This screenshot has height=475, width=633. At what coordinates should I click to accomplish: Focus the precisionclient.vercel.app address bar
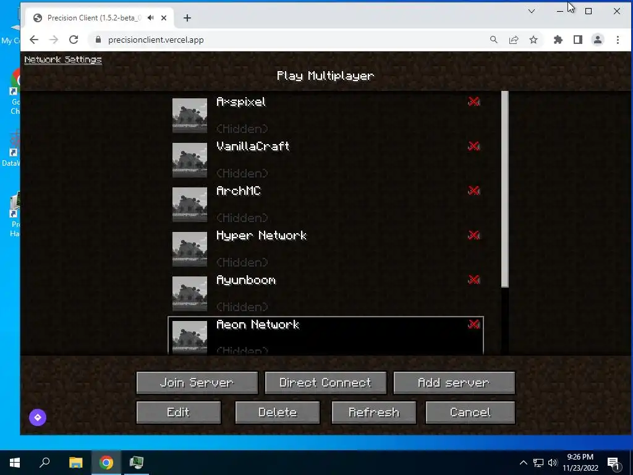coord(156,40)
